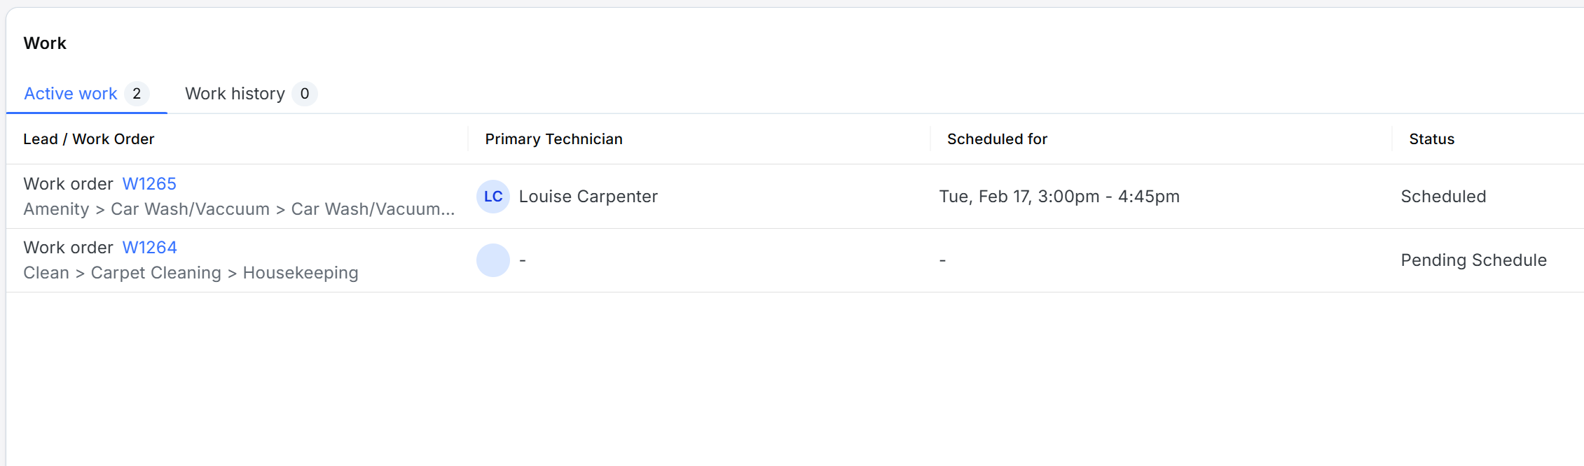The image size is (1584, 466).
Task: Click the Lead / Work Order column header
Action: coord(89,139)
